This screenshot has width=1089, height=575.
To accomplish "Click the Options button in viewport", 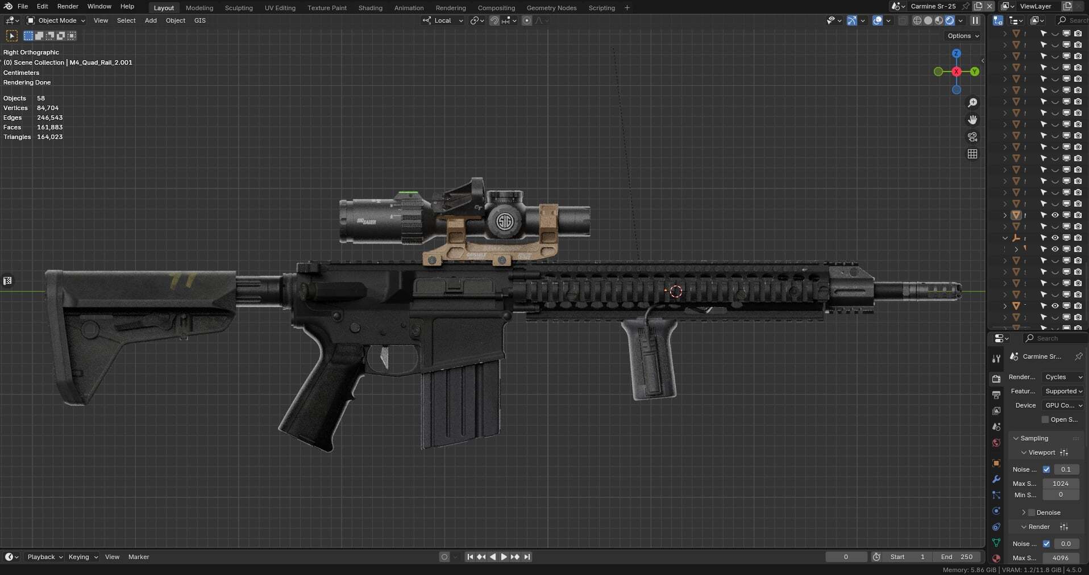I will 963,36.
